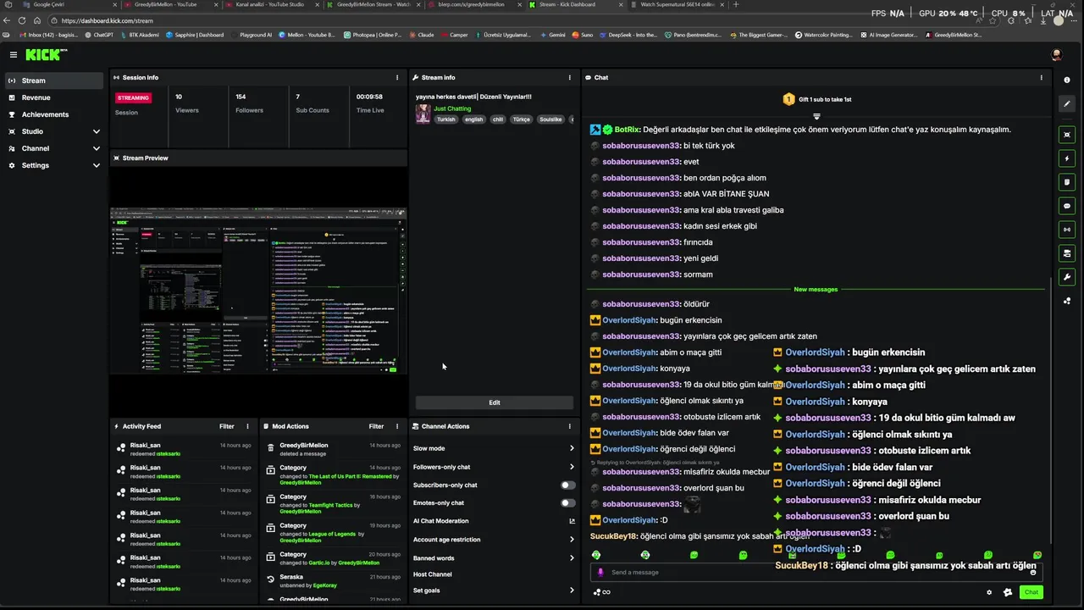Click the purple microphone icon in message box
Image resolution: width=1084 pixels, height=610 pixels.
point(600,572)
